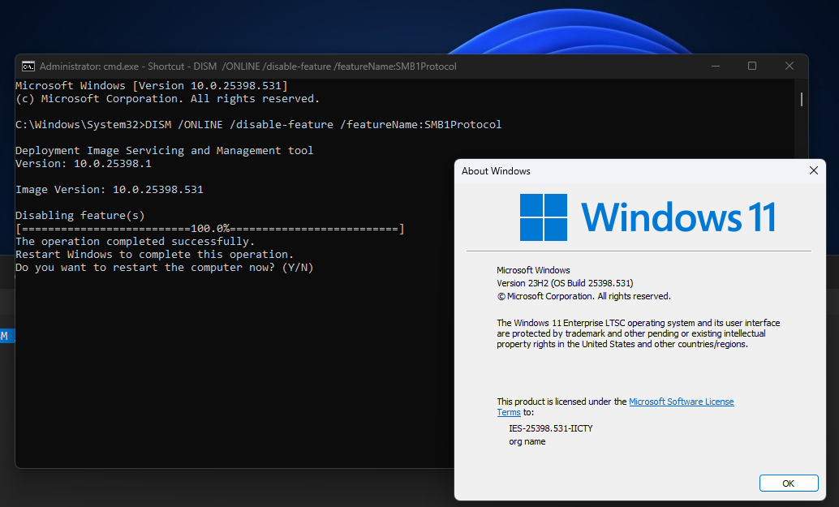Click 'The operation completed successfully.' line
The width and height of the screenshot is (839, 507).
click(x=135, y=241)
